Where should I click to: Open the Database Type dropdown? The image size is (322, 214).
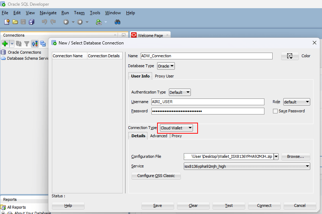tap(166, 66)
